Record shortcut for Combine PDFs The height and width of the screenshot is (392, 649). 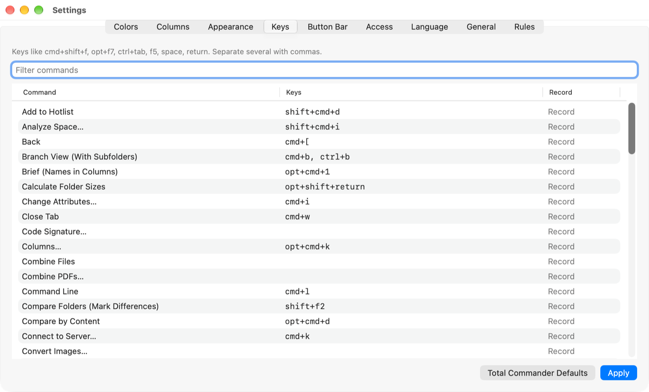pos(561,277)
